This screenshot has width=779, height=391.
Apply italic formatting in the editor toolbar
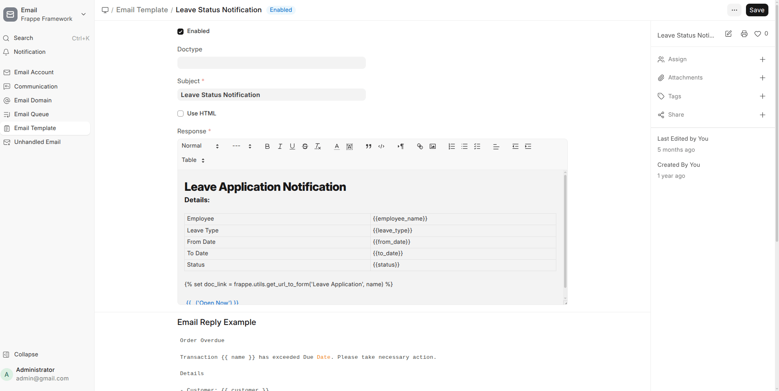280,146
